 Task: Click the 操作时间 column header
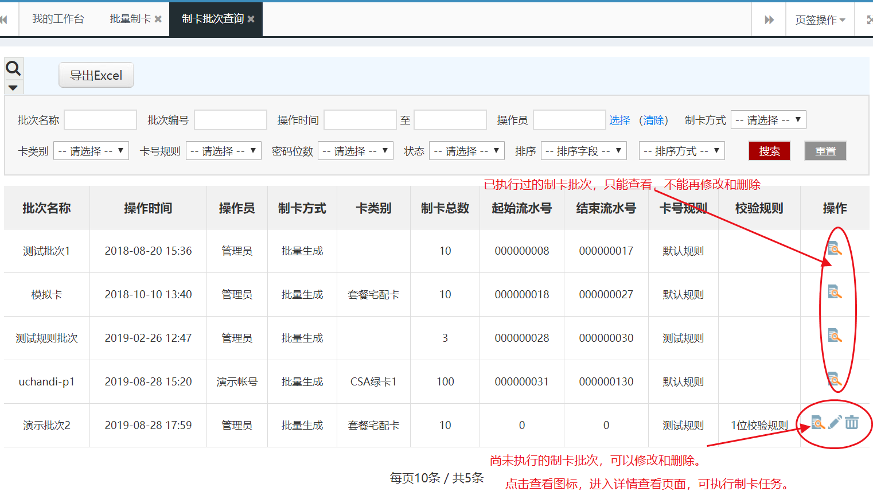pyautogui.click(x=148, y=208)
